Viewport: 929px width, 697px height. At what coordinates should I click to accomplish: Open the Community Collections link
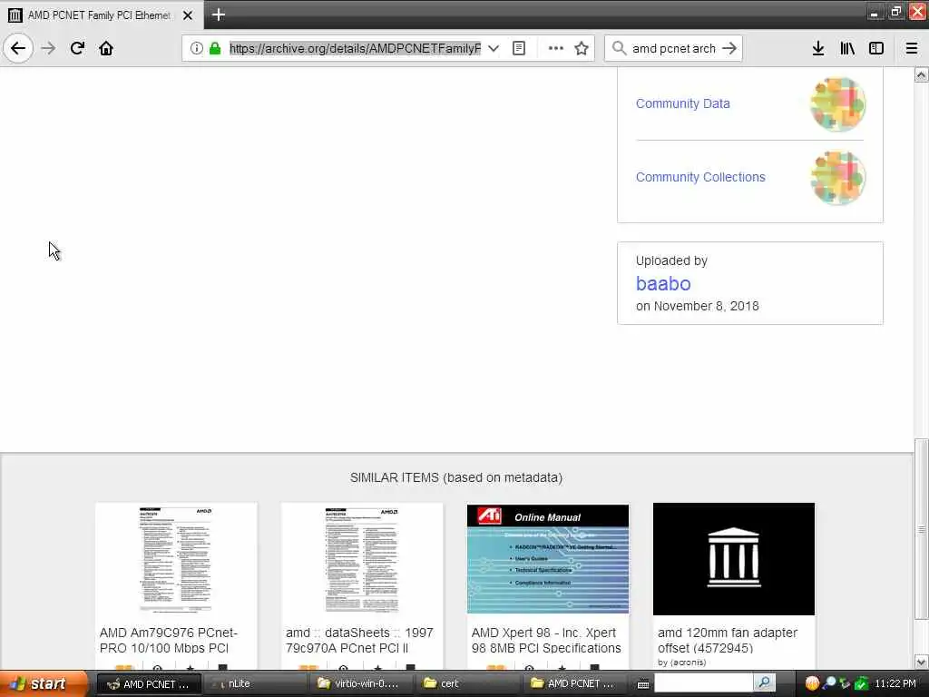pyautogui.click(x=700, y=177)
